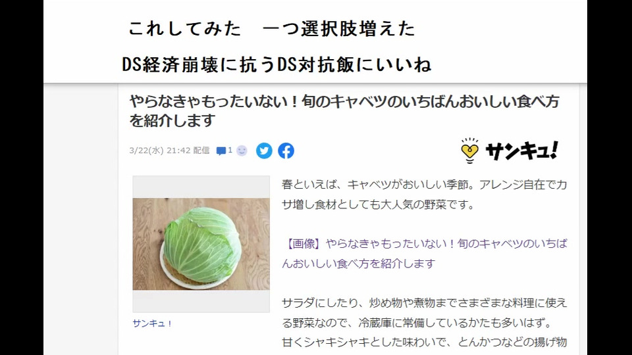Share the article via Facebook icon
632x355 pixels.
click(286, 151)
